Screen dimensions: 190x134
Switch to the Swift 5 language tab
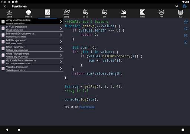124,13
